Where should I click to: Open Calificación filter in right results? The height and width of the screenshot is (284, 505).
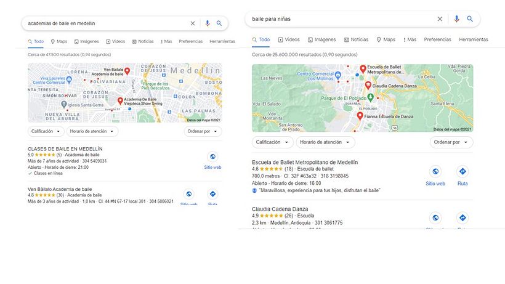(x=272, y=142)
